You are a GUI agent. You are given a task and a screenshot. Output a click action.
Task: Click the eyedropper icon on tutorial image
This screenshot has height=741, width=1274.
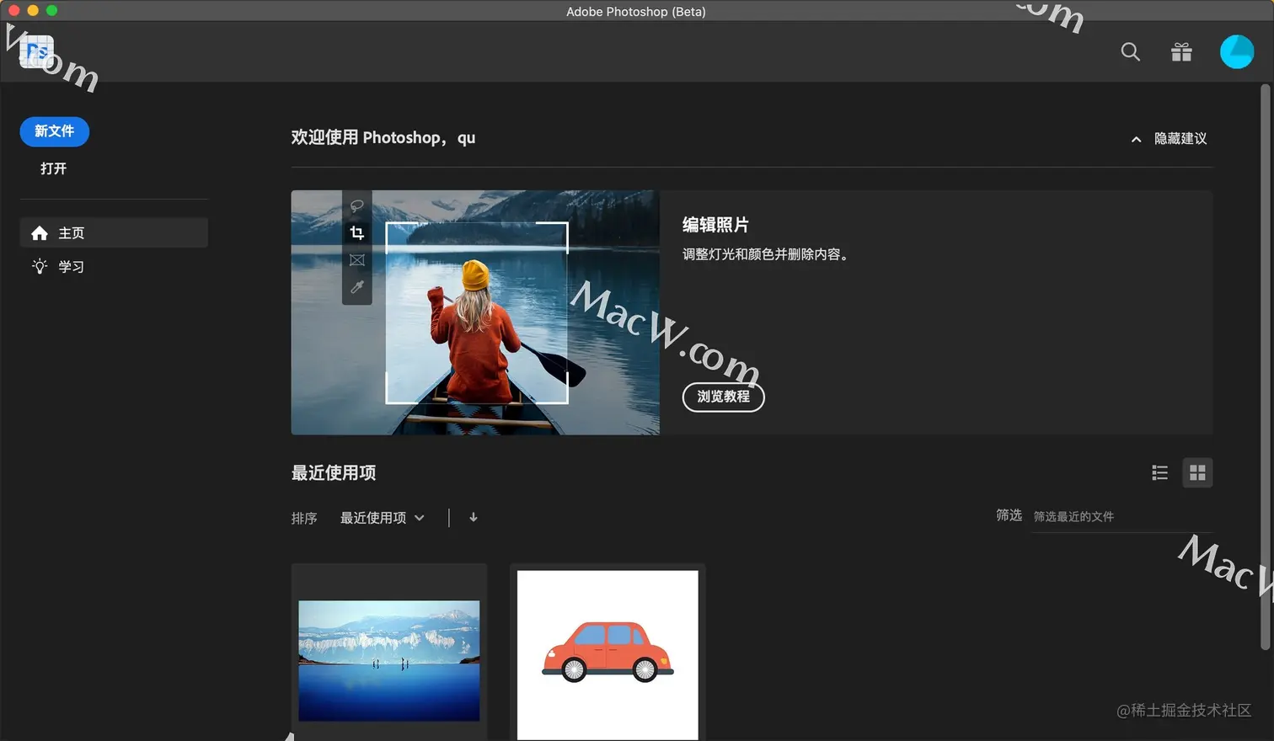pos(357,287)
